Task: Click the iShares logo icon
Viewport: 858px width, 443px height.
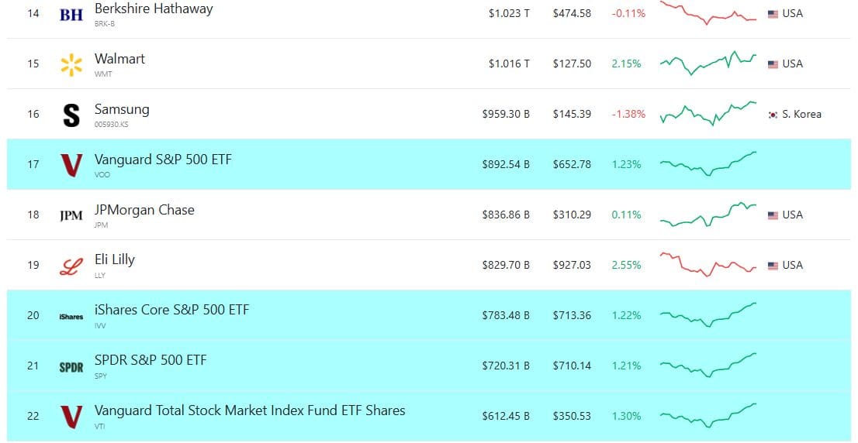Action: click(71, 317)
